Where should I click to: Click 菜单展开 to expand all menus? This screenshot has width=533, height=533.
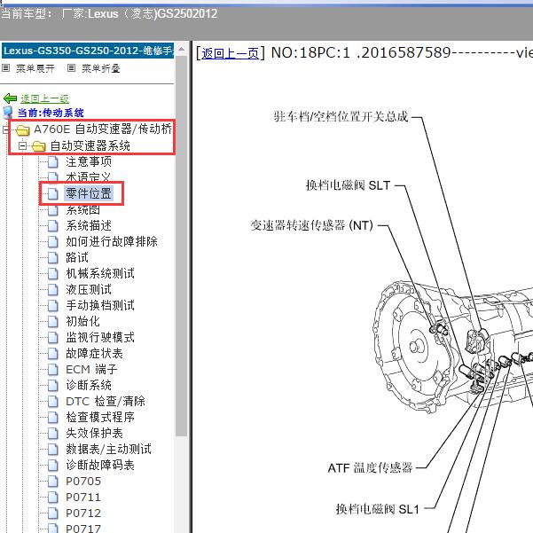(35, 68)
